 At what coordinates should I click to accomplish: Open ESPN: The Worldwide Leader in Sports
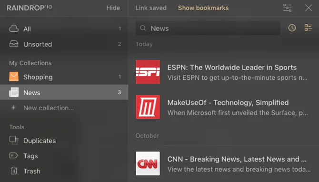click(232, 67)
